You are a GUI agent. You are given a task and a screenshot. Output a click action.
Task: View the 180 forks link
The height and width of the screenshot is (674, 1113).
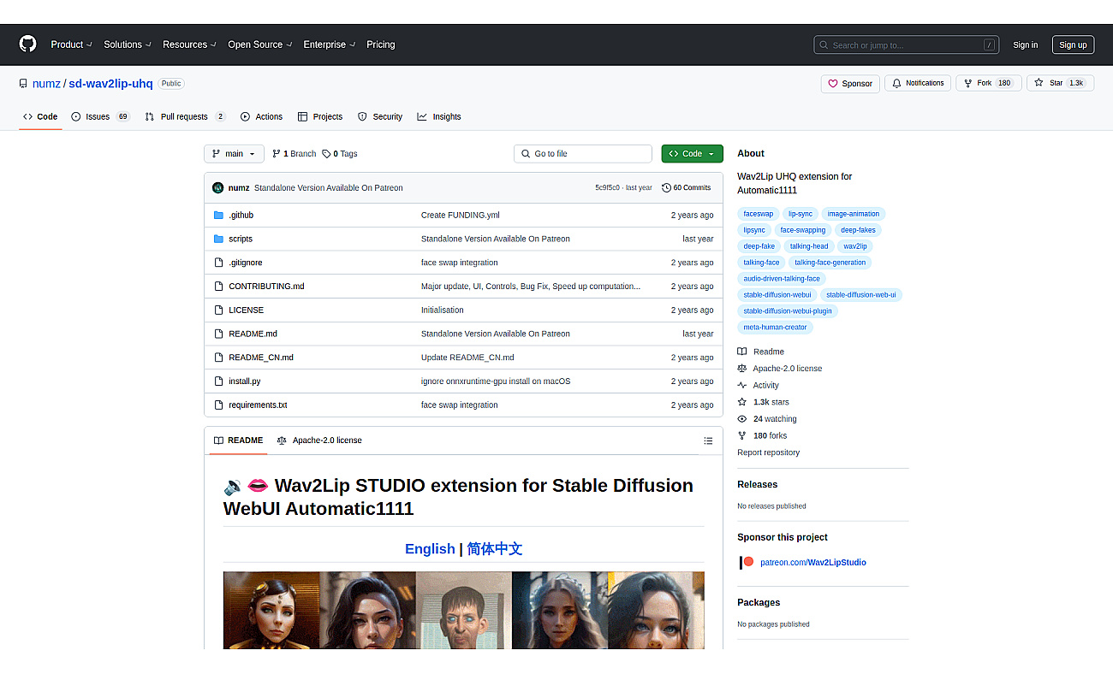click(x=762, y=435)
